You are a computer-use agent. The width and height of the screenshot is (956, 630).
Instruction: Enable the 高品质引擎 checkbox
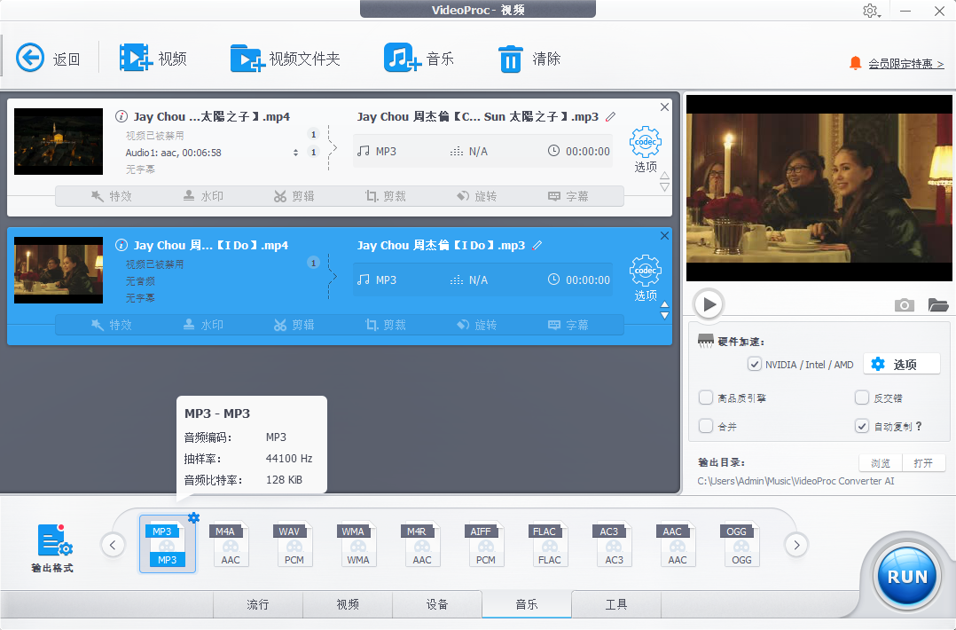point(705,398)
